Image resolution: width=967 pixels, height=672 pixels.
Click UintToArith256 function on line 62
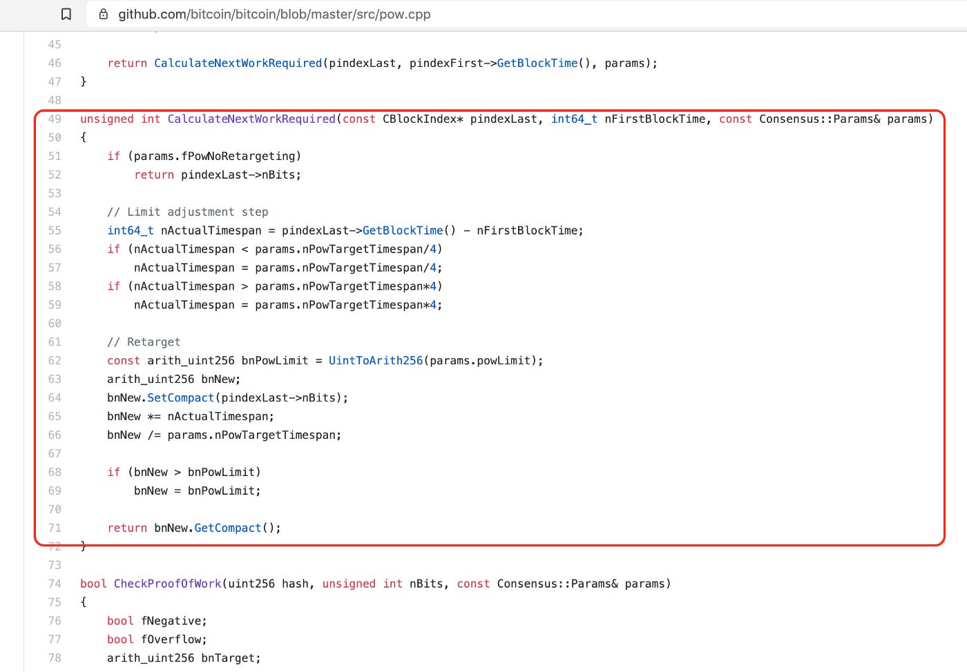pyautogui.click(x=375, y=360)
